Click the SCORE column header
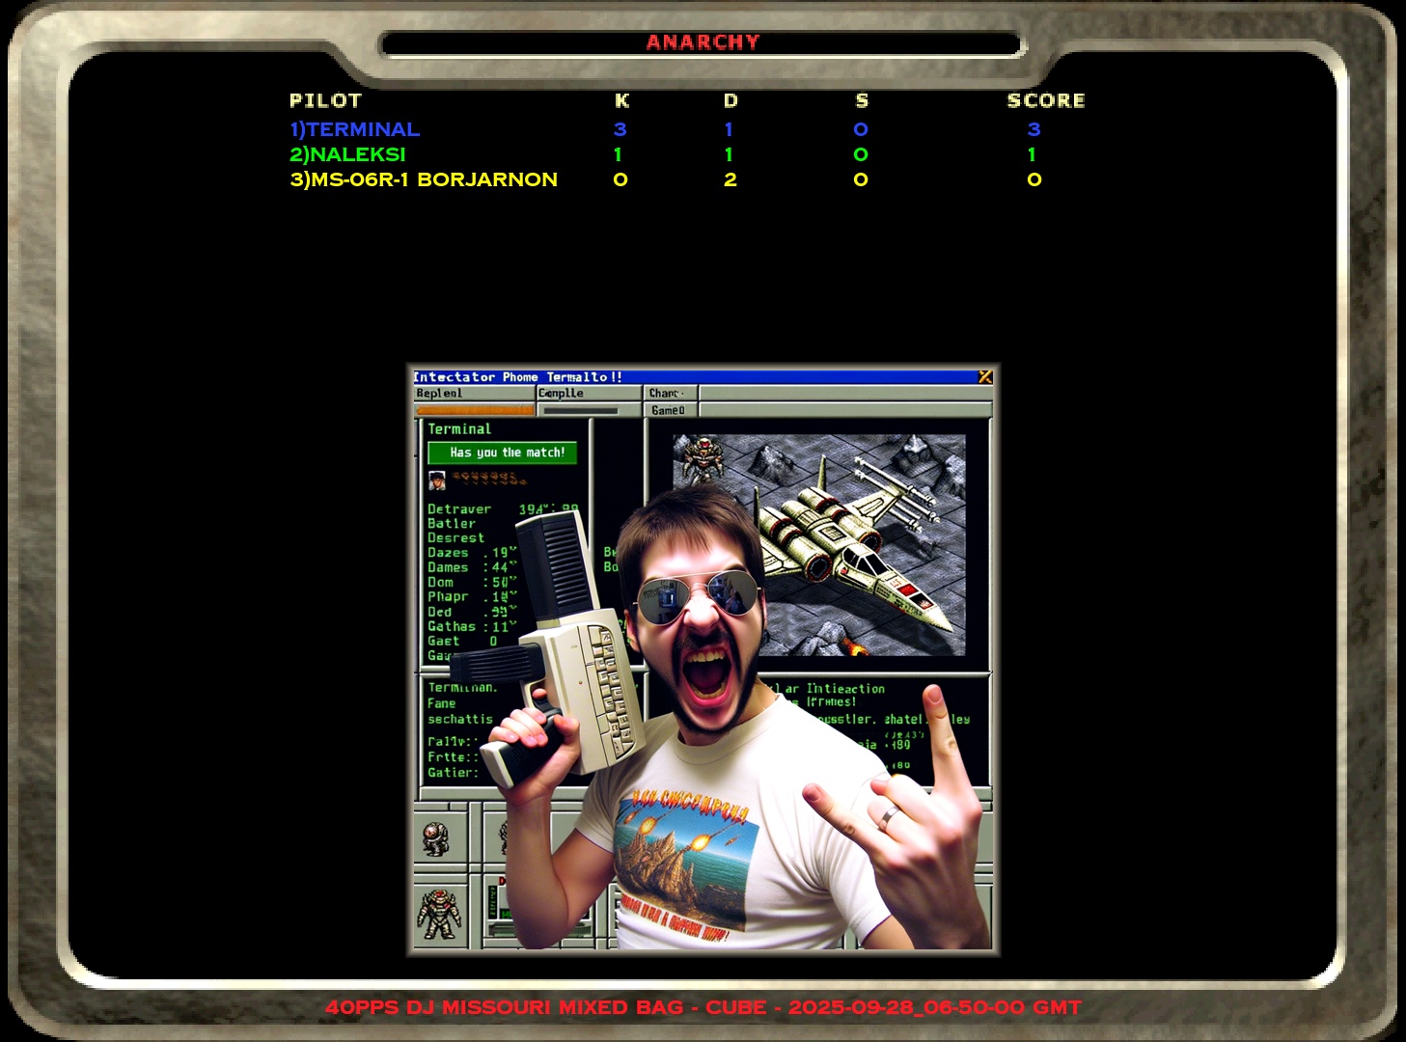 click(1045, 100)
